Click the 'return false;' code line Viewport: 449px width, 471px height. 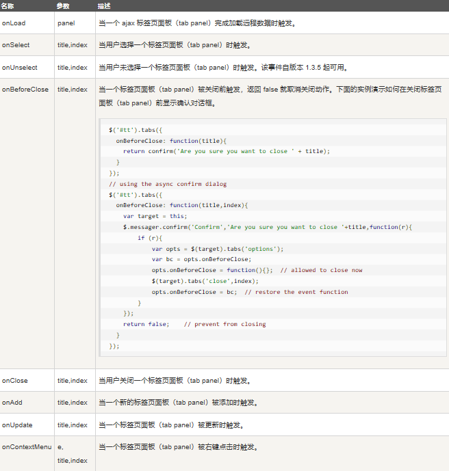(194, 324)
